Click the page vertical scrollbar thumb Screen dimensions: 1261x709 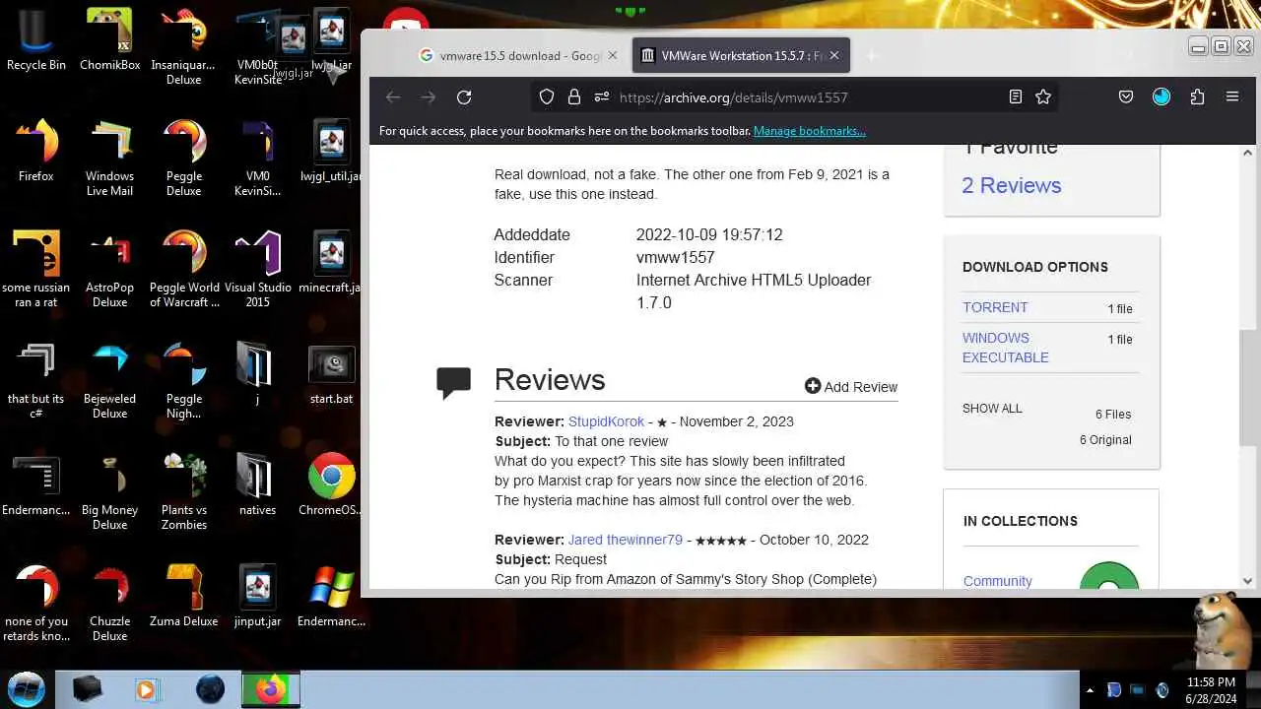(1247, 387)
